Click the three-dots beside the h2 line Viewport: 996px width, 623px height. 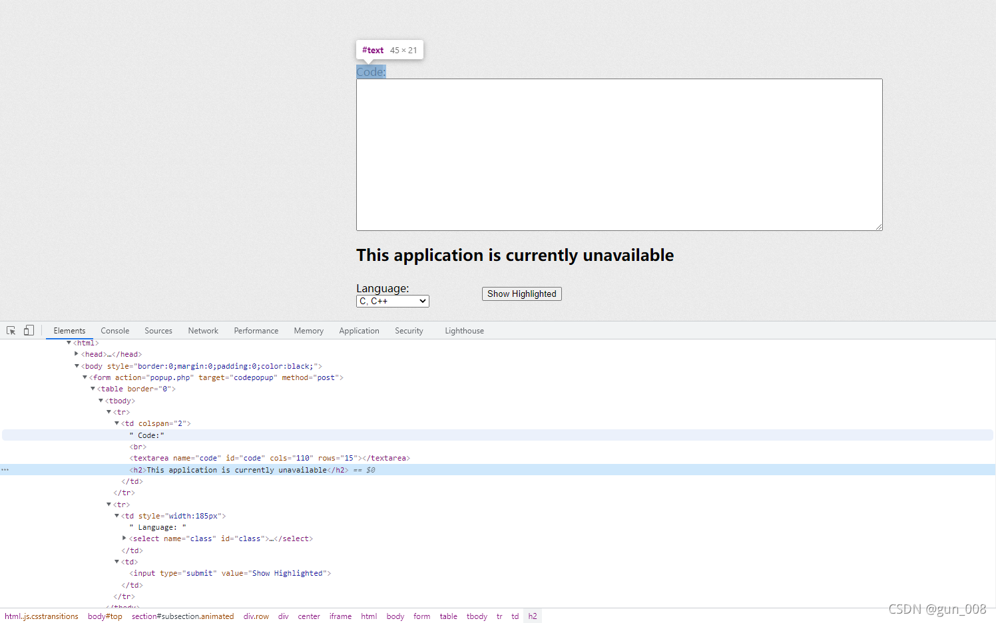click(x=5, y=470)
